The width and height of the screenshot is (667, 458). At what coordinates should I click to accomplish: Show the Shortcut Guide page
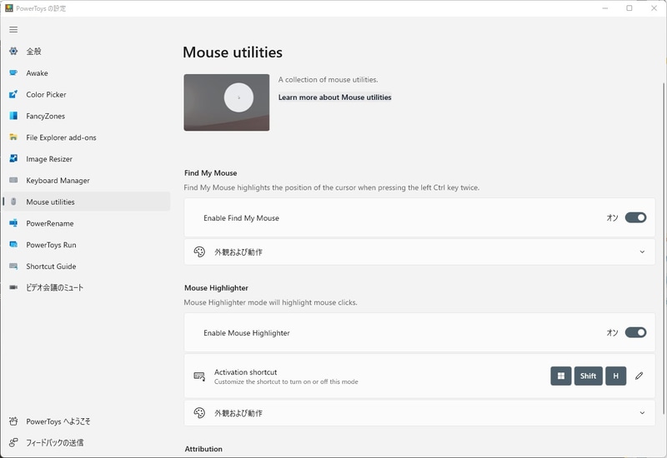pos(87,266)
